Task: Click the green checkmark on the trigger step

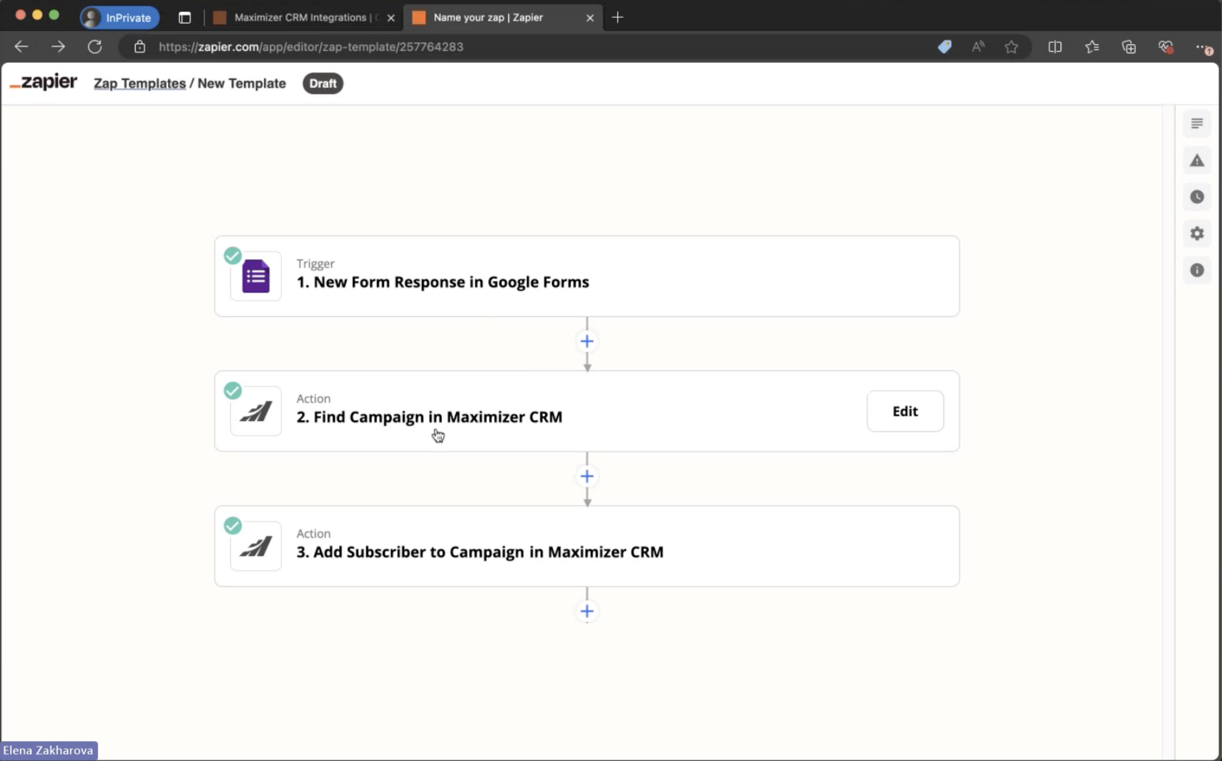Action: (x=233, y=256)
